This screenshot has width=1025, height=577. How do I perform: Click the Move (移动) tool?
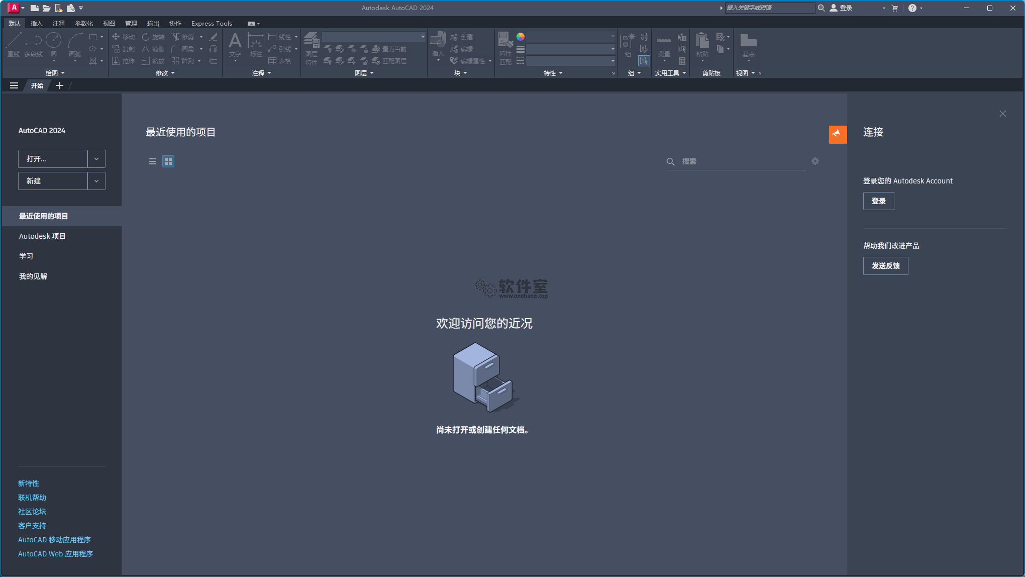point(123,37)
